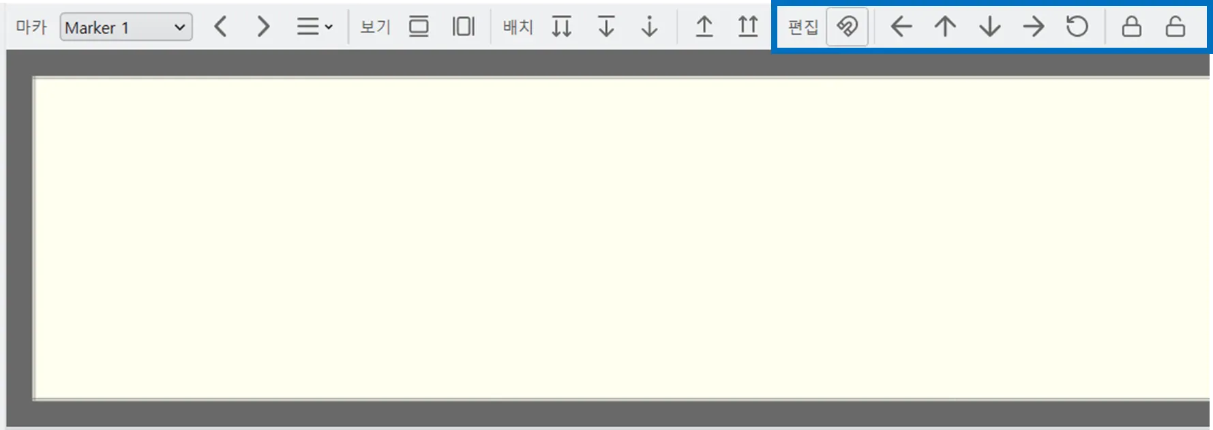
Task: Move marker left with left arrow
Action: tap(901, 27)
